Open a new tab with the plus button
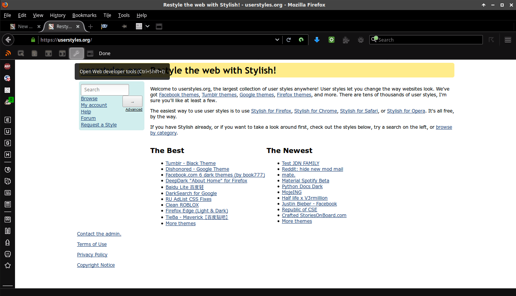The width and height of the screenshot is (516, 296). (90, 27)
